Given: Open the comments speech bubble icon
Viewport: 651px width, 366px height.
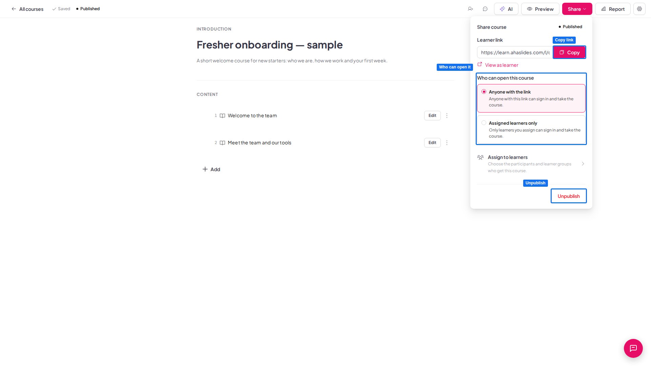Looking at the screenshot, I should pyautogui.click(x=485, y=9).
